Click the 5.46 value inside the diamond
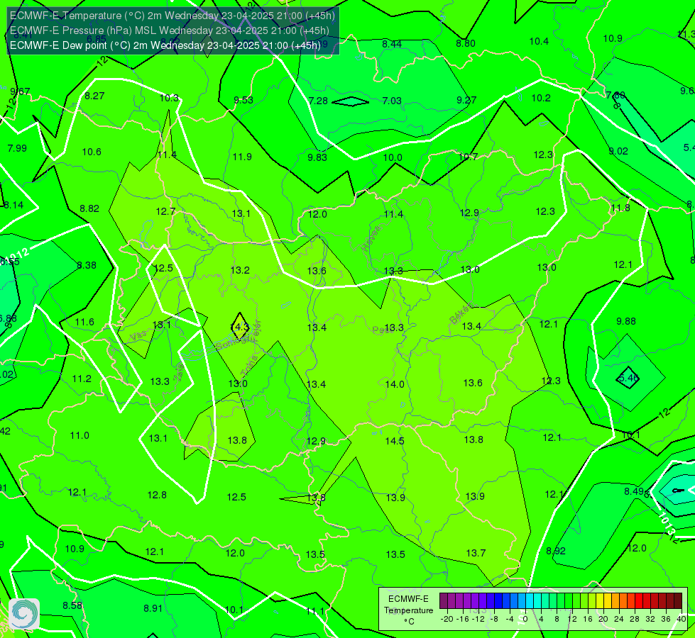 coord(628,378)
